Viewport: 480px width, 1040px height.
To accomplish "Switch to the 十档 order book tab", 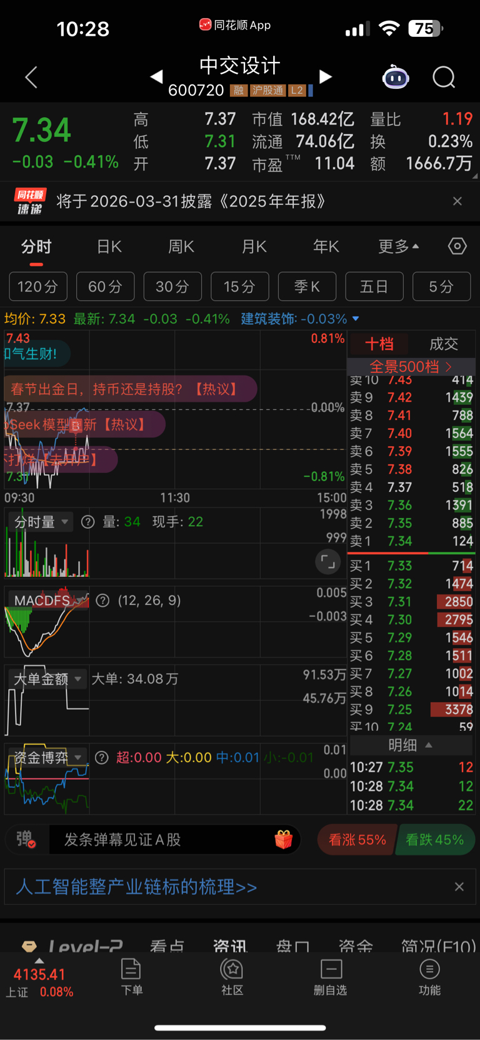I will (x=379, y=344).
